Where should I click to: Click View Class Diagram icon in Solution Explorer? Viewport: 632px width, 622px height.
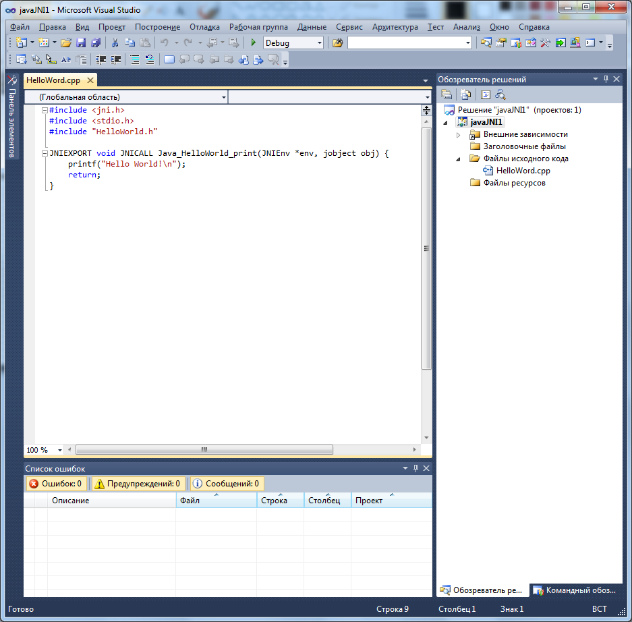tap(500, 94)
